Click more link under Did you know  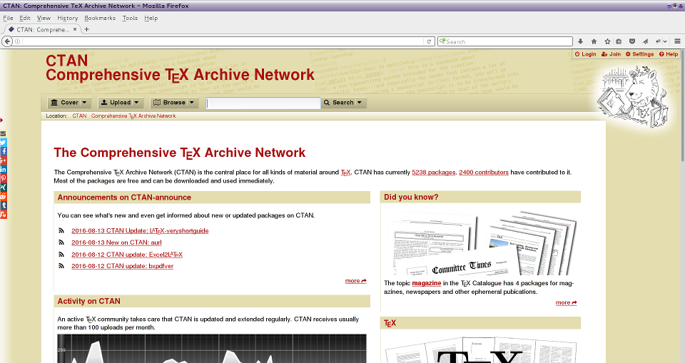pos(566,302)
